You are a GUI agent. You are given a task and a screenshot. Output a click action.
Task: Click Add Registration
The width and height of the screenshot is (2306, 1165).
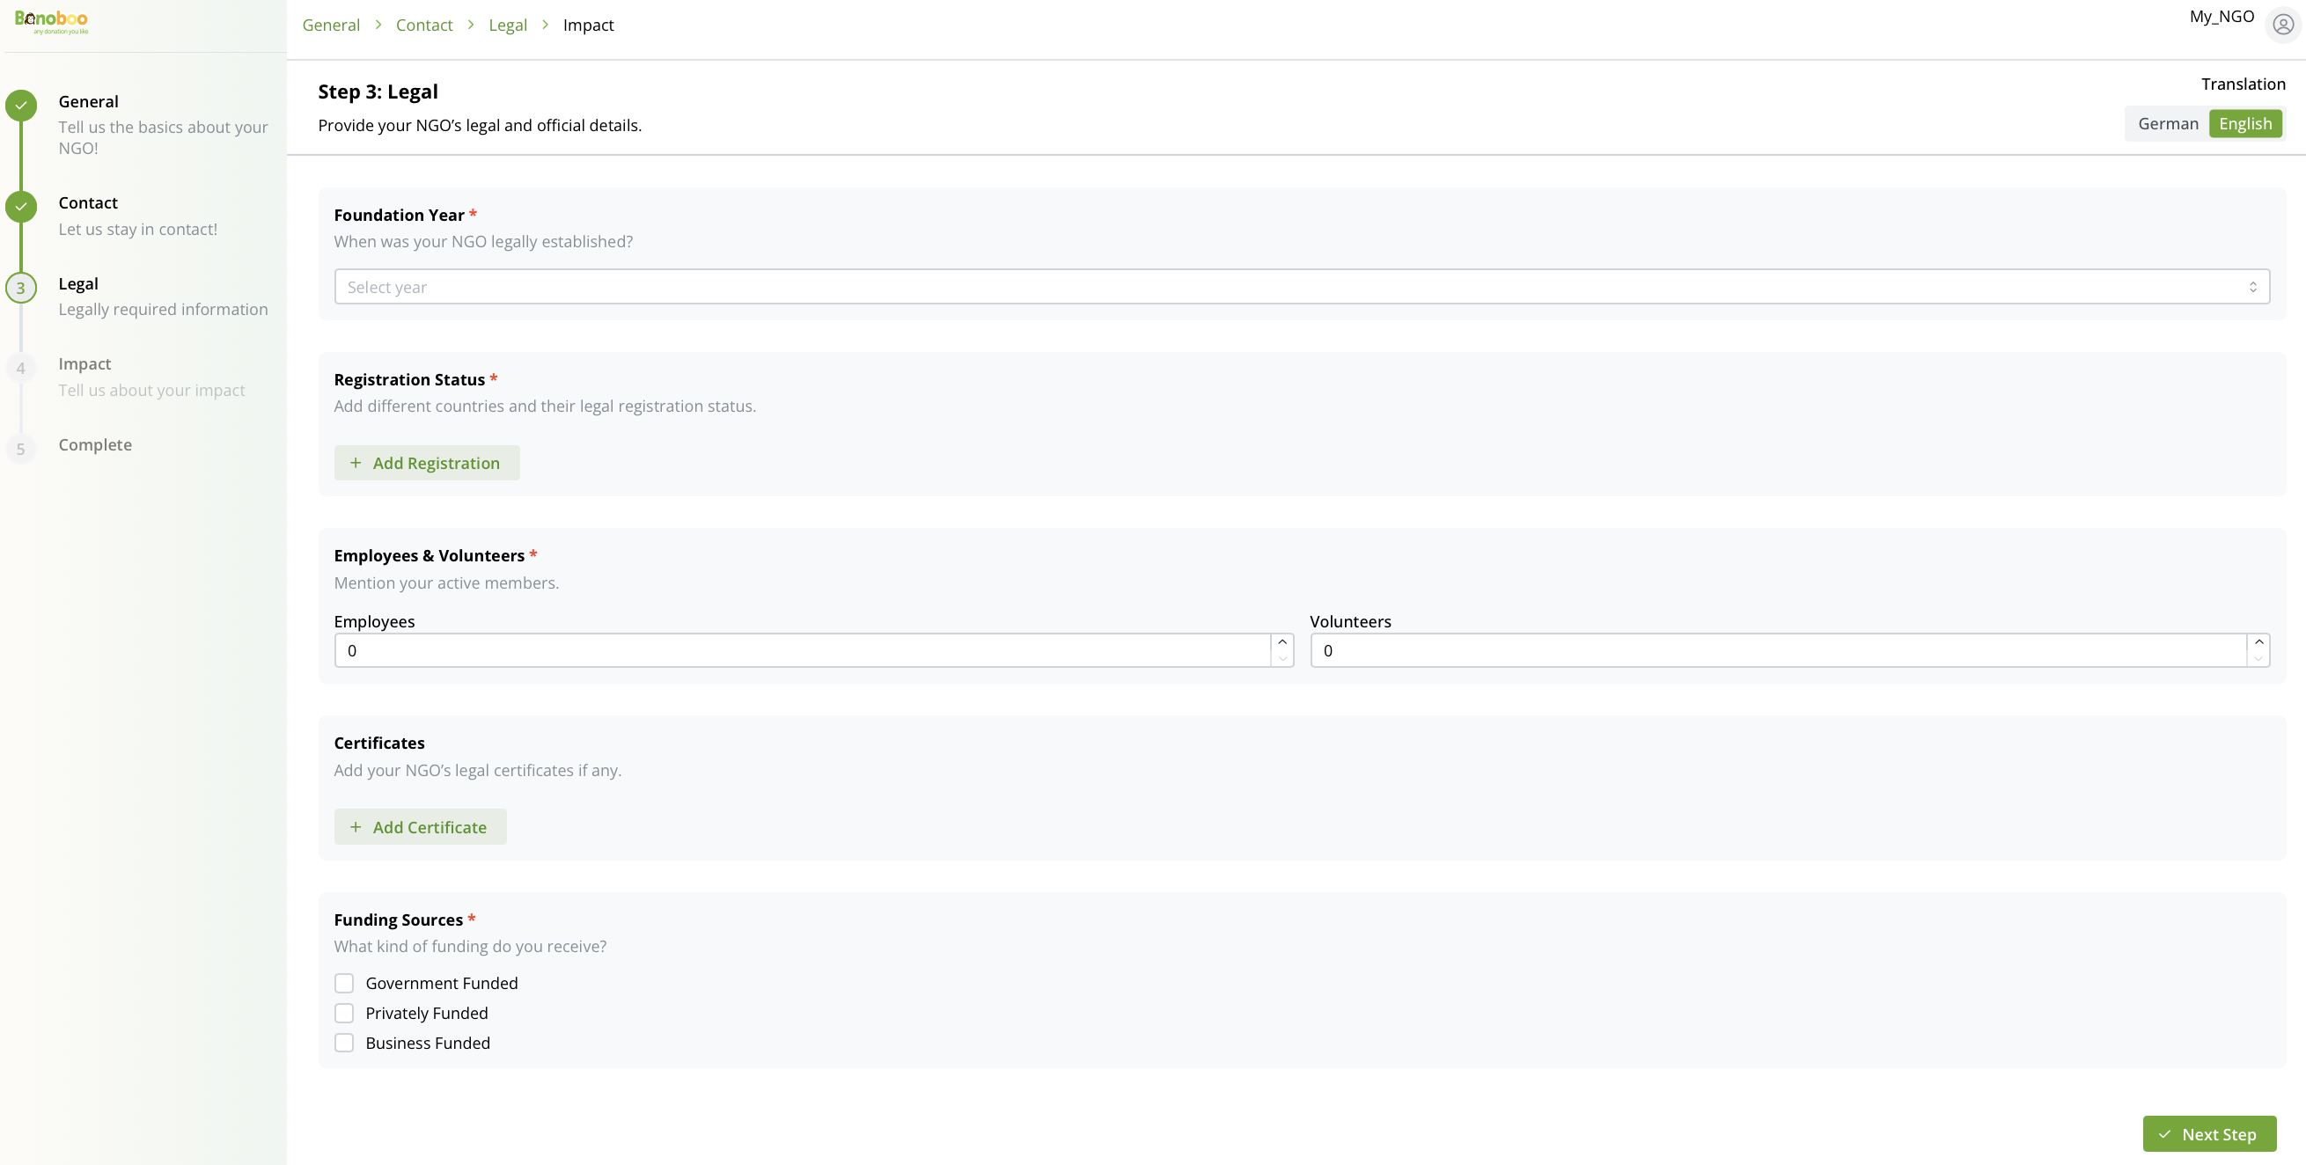point(427,463)
